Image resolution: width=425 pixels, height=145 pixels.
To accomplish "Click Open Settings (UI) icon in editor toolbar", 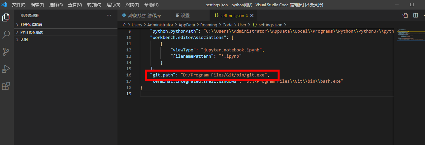I will click(x=405, y=15).
